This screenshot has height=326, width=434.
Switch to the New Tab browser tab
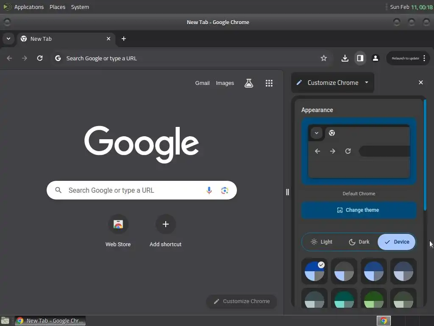[x=66, y=39]
